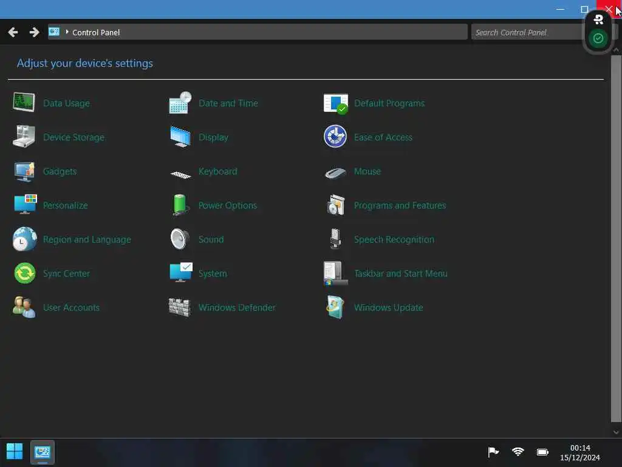
Task: Open the Windows Update icon
Action: coord(335,307)
